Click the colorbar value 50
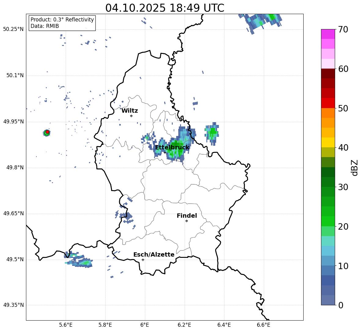362x331 pixels. point(343,108)
